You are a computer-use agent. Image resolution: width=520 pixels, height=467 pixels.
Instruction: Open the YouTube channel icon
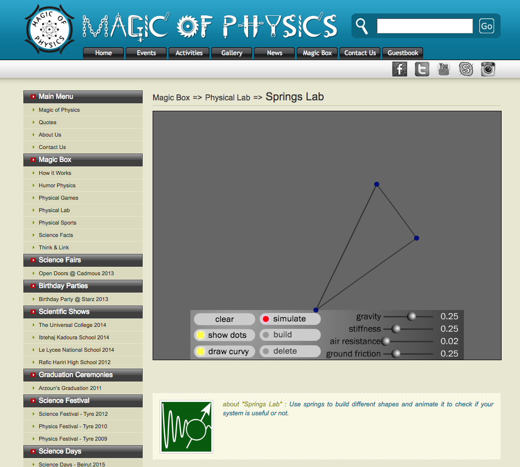click(x=443, y=69)
